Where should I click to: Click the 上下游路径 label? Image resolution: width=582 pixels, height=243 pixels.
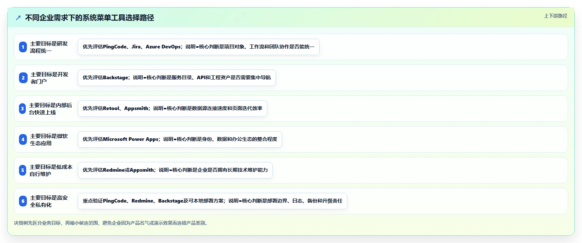coord(555,16)
